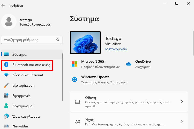194x129 pixels.
Task: Click the clock globe Ώρα και γλώσσα icon
Action: coord(6,116)
